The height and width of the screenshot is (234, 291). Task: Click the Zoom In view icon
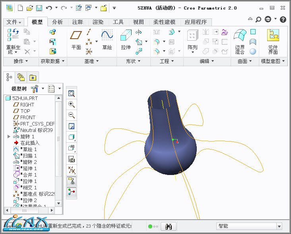tap(72, 104)
